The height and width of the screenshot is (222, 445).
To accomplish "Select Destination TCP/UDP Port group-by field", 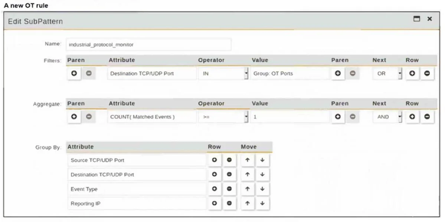I will 137,175.
